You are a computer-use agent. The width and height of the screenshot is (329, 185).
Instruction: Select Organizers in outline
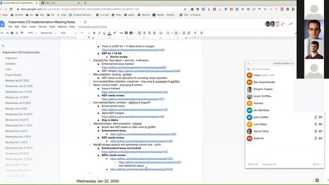(11, 58)
